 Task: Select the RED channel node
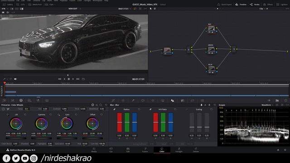[x=212, y=29]
